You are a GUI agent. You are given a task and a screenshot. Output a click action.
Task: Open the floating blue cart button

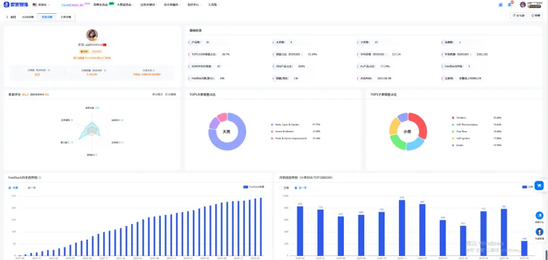[539, 185]
